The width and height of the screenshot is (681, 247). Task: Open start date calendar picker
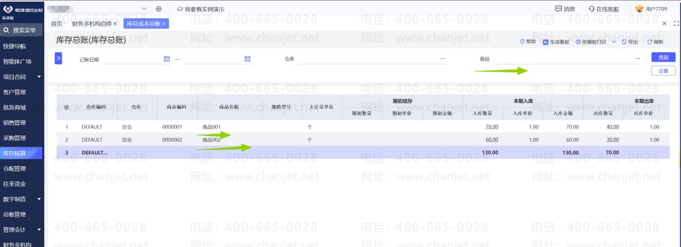tap(166, 59)
